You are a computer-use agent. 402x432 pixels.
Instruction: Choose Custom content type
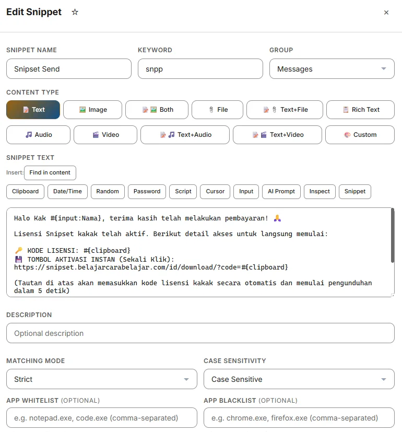360,135
